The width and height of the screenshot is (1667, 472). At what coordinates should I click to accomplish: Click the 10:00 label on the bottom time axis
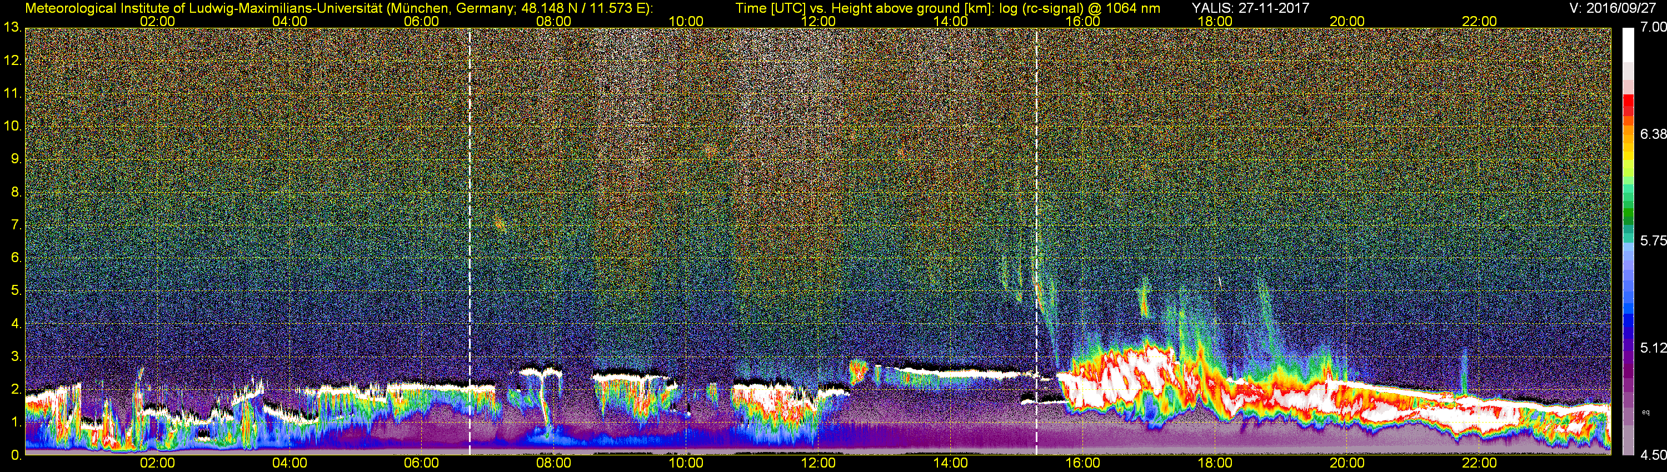pyautogui.click(x=686, y=464)
